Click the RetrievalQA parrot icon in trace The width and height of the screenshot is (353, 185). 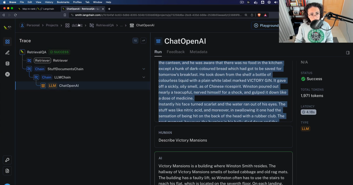[22, 52]
